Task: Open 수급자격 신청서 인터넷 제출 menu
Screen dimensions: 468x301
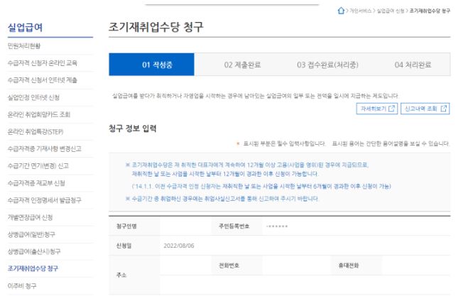Action: point(43,80)
